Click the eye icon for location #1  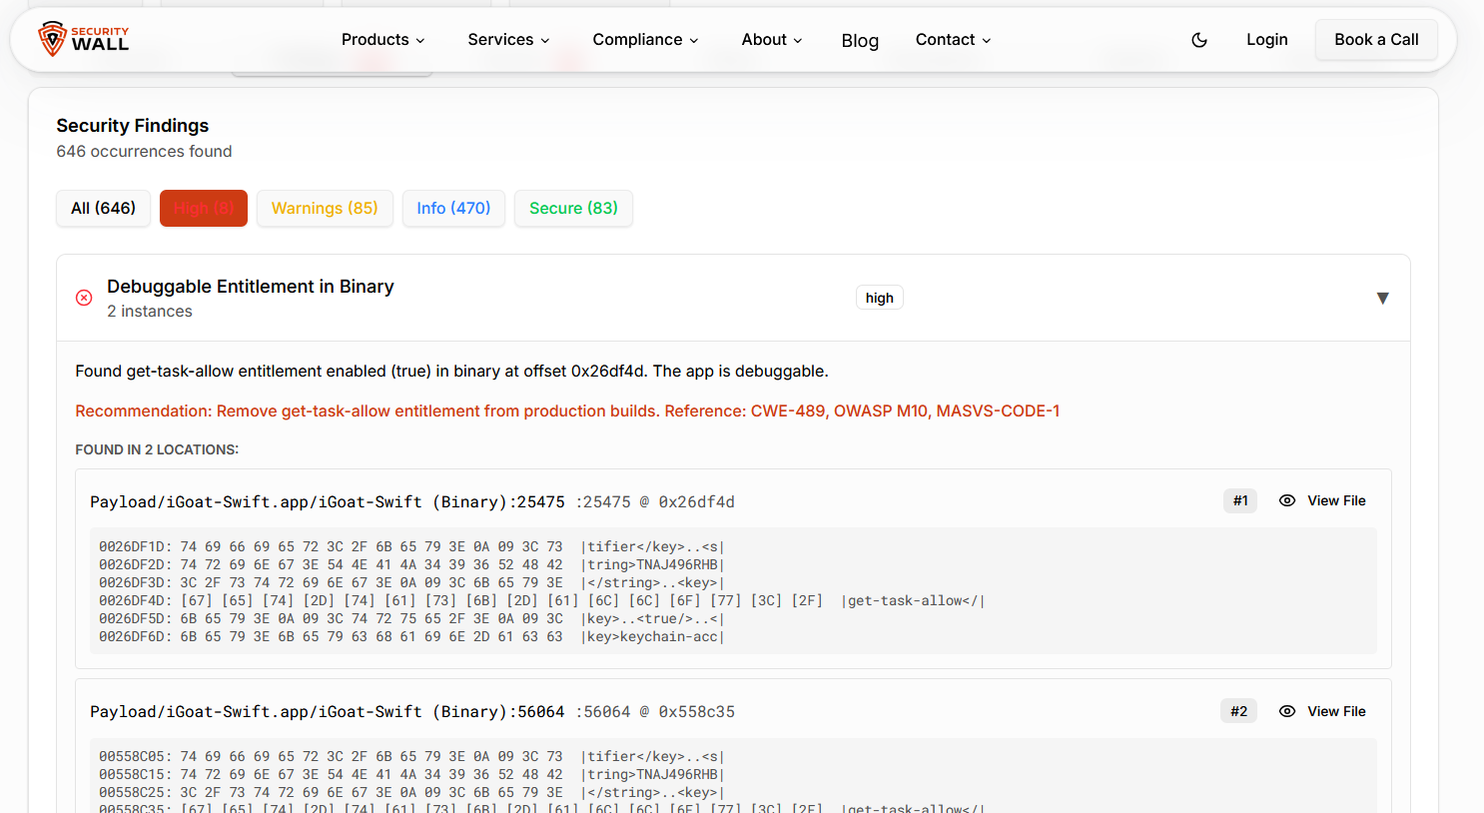point(1287,501)
